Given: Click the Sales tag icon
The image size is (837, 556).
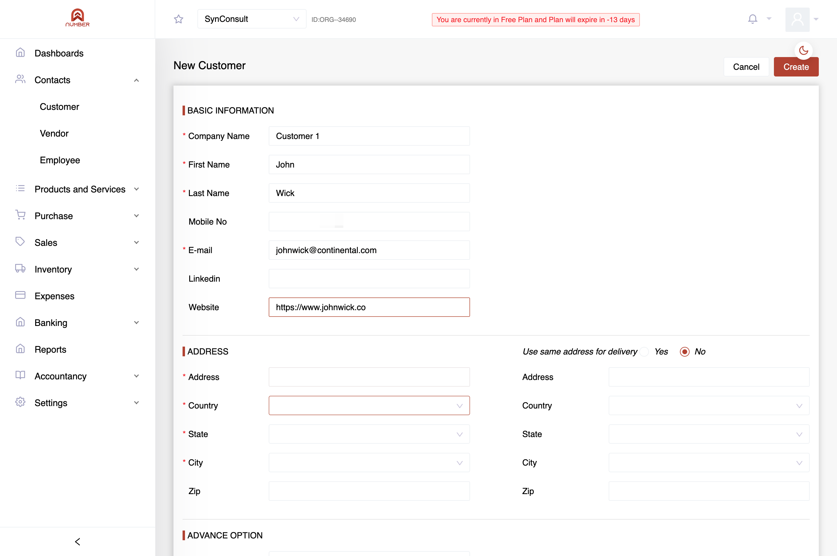Looking at the screenshot, I should [20, 242].
